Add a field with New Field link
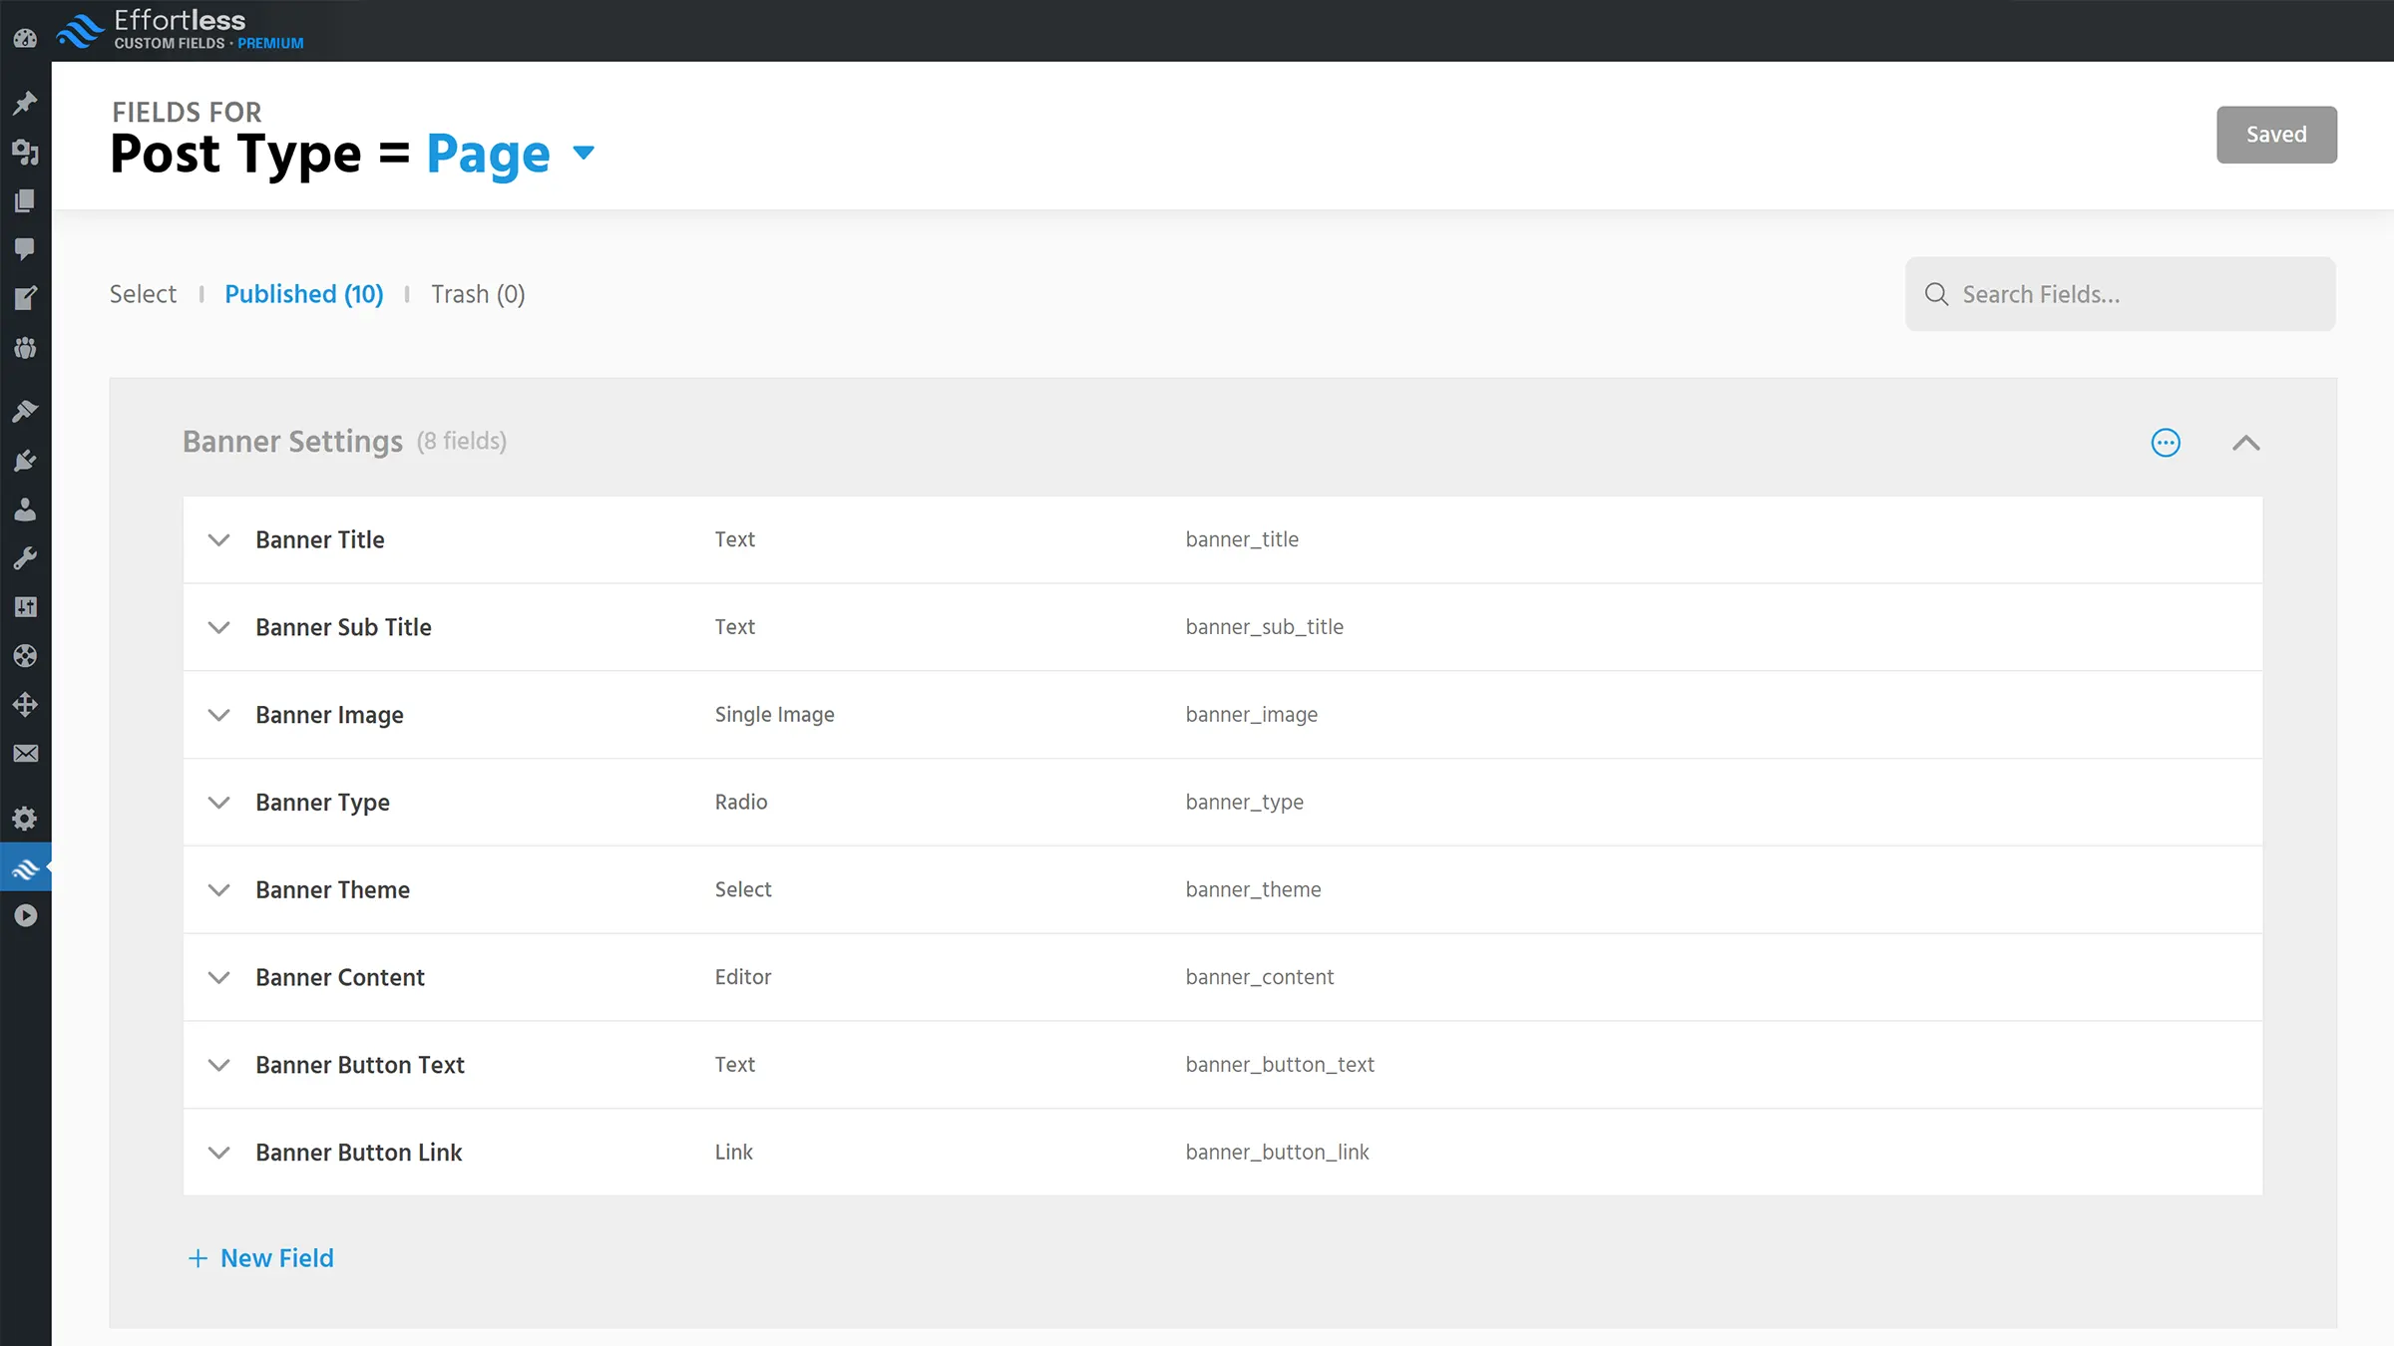This screenshot has width=2394, height=1346. click(x=260, y=1258)
